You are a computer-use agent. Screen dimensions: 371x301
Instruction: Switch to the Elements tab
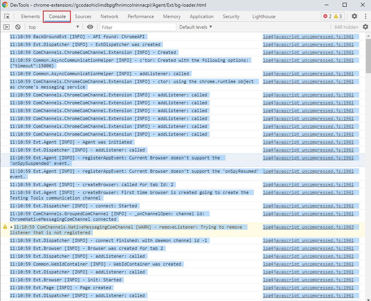[x=30, y=16]
